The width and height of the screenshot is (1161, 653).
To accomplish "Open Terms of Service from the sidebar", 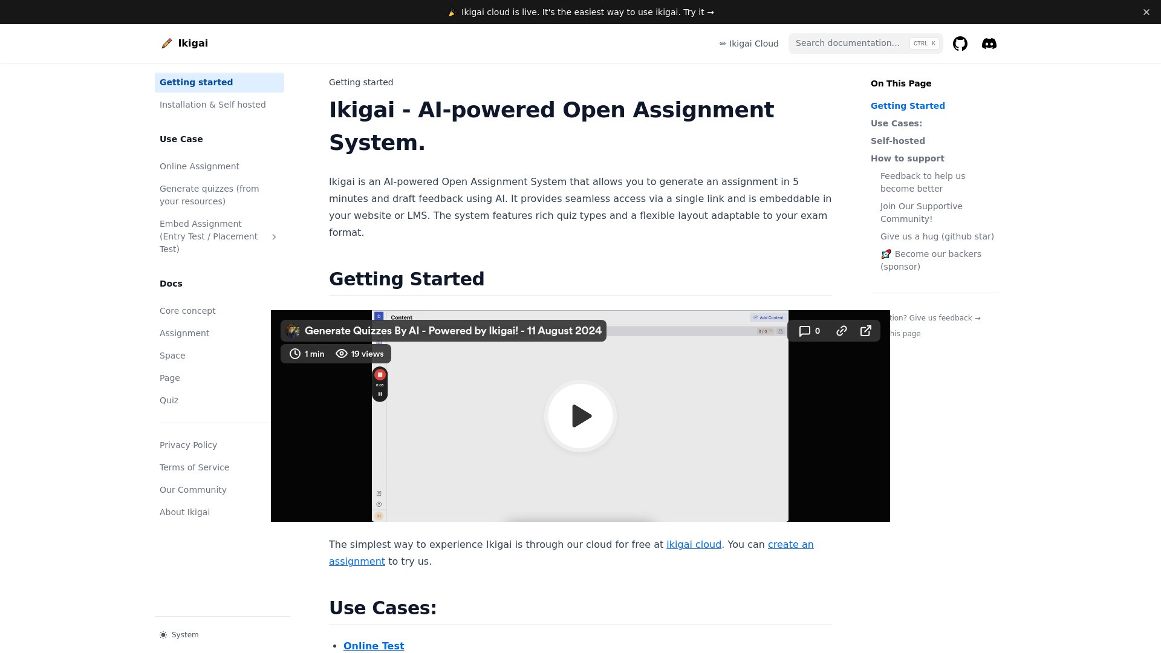I will [194, 467].
